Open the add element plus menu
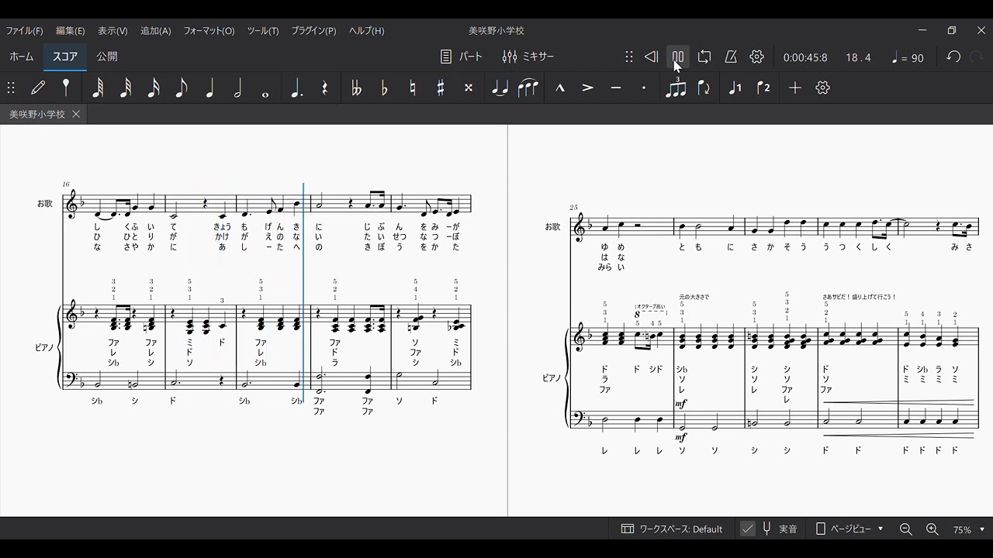The height and width of the screenshot is (558, 993). click(794, 88)
